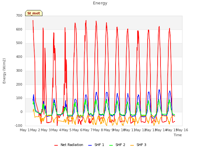This screenshot has width=201, height=151.
Task: Click the May 16 x-axis label
Action: click(x=182, y=130)
